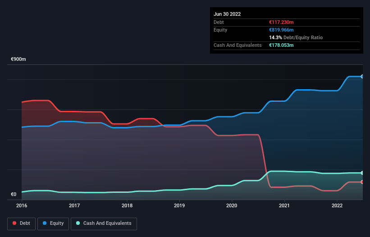Image resolution: width=370 pixels, height=237 pixels.
Task: Click the 2018 x-axis label
Action: coord(127,205)
